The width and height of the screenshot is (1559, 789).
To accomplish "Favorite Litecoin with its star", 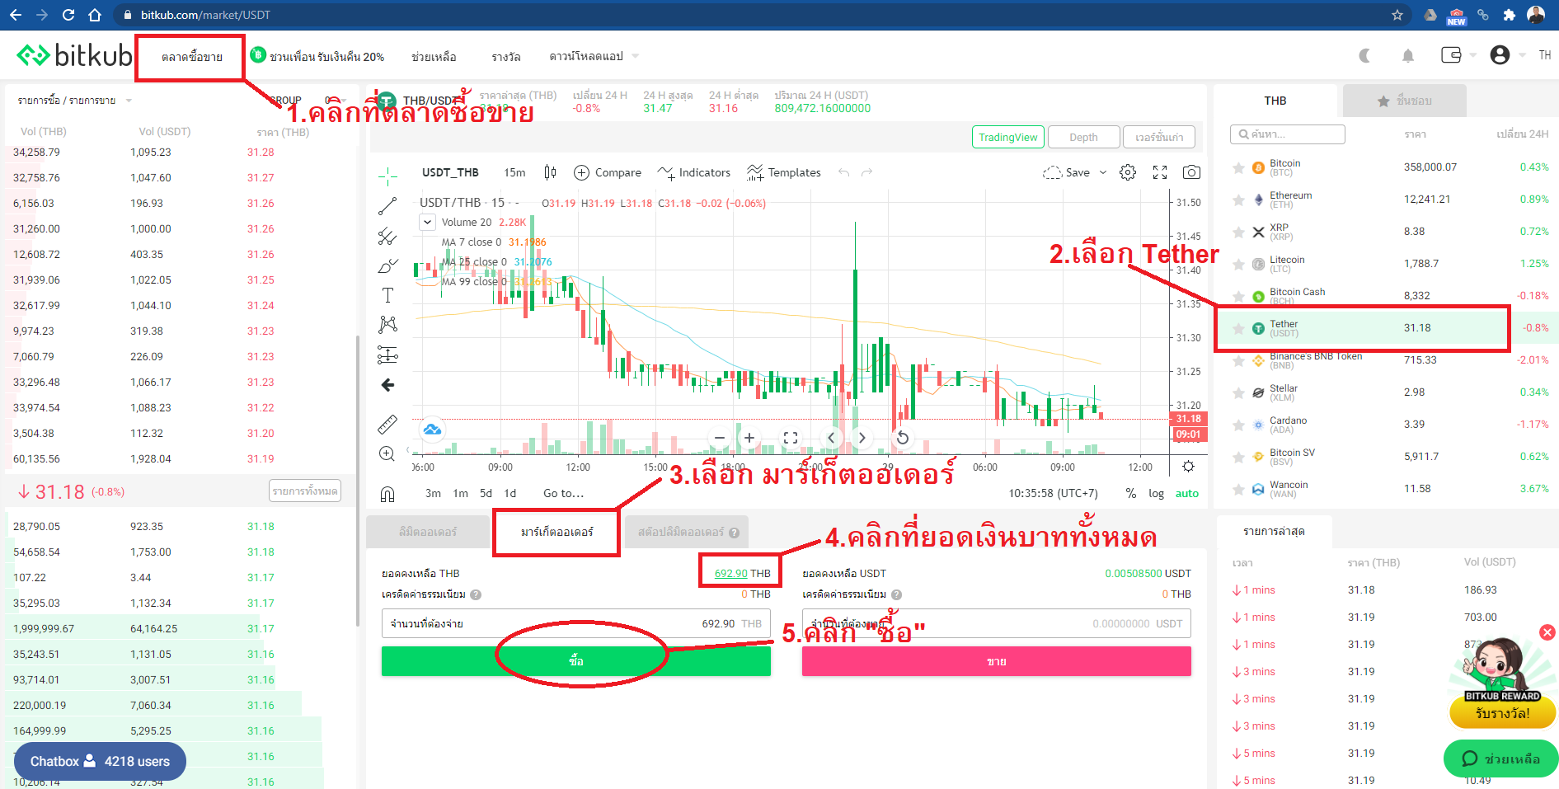I will (x=1238, y=264).
